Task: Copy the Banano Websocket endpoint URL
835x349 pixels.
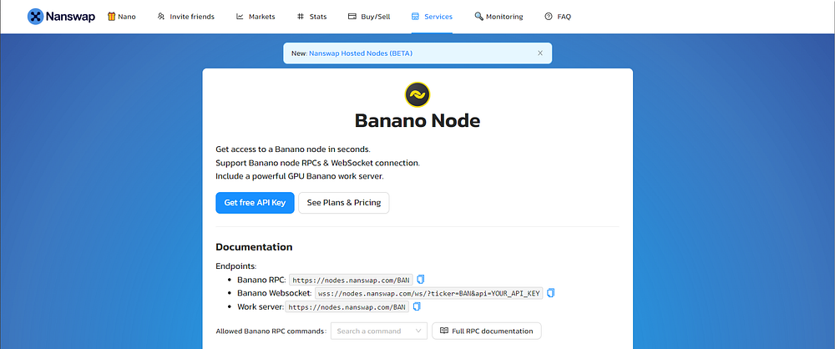Action: pyautogui.click(x=550, y=292)
